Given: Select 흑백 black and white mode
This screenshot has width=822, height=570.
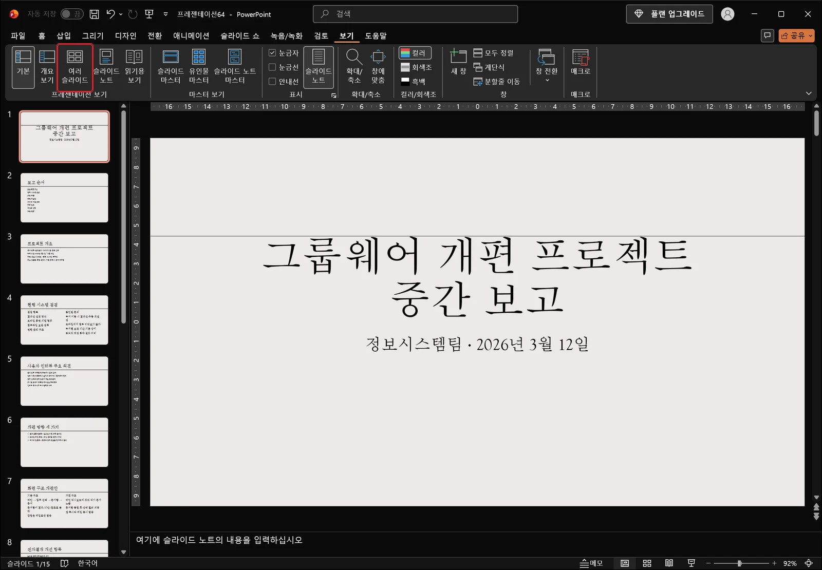Looking at the screenshot, I should pos(414,81).
